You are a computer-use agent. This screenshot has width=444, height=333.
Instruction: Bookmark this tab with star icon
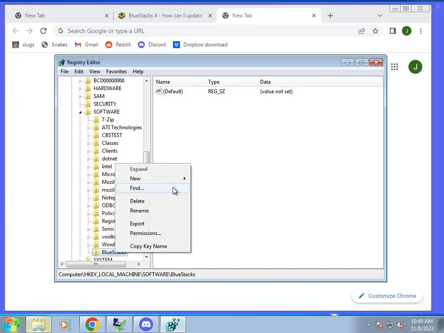coord(375,31)
